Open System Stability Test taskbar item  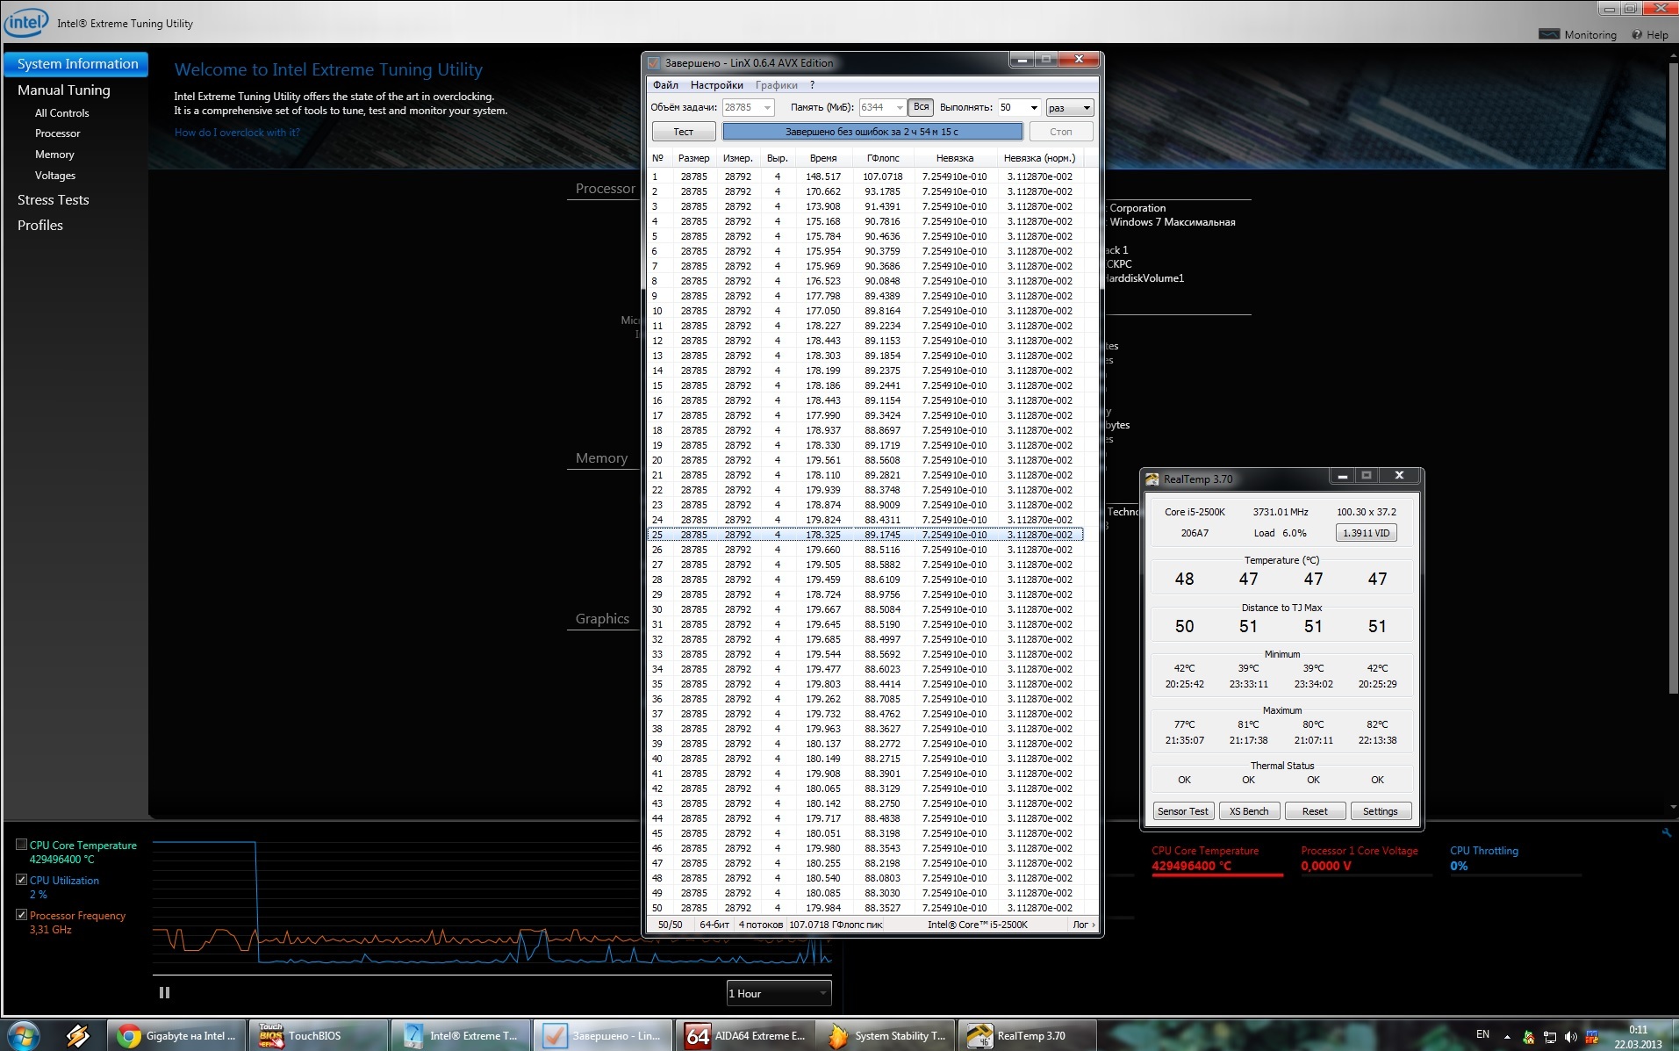[x=886, y=1036]
